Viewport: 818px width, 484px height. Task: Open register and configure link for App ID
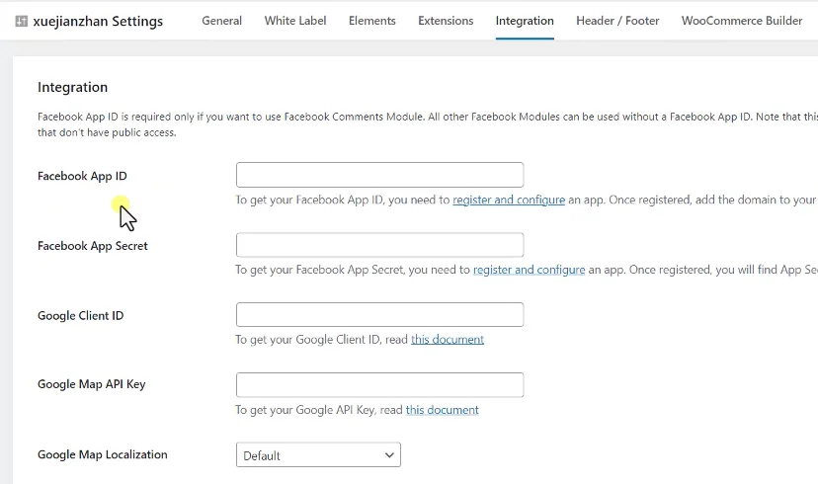pos(509,200)
